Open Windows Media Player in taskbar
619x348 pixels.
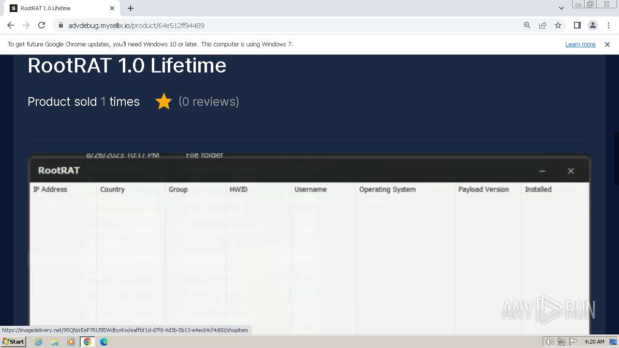click(71, 342)
